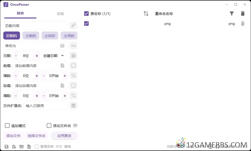251x151 pixels.
Task: Click the paperclip icon beside match content field
Action: click(73, 25)
